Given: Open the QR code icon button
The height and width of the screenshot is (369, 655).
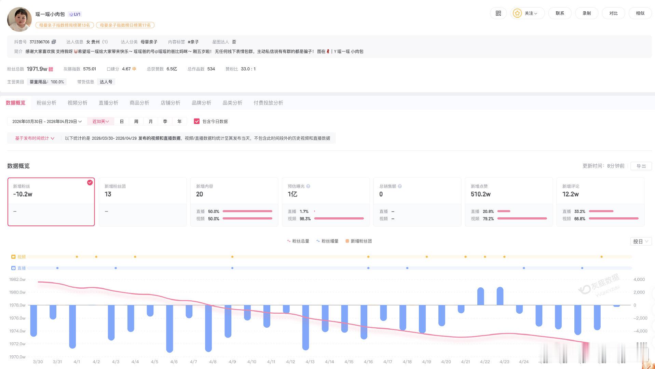Looking at the screenshot, I should click(x=498, y=13).
